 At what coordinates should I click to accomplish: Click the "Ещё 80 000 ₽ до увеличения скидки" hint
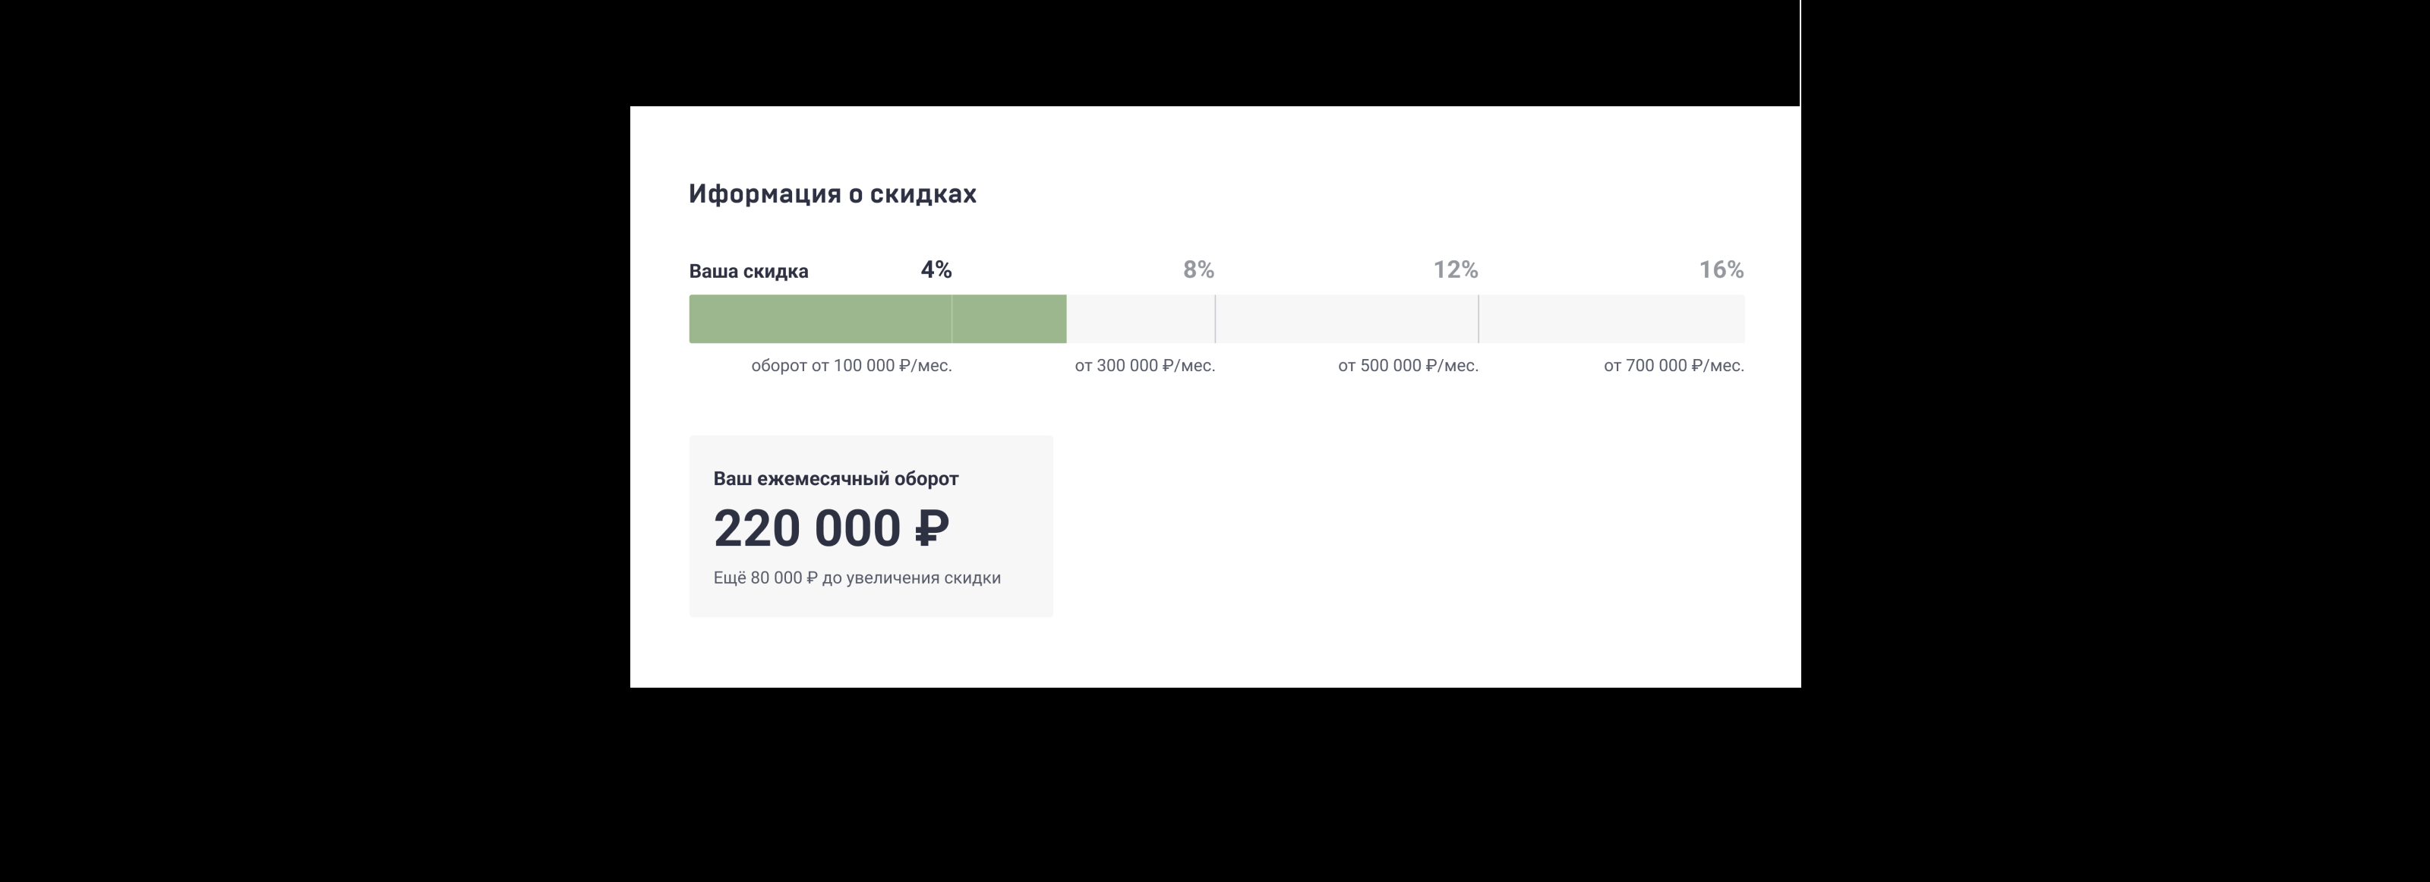click(857, 578)
